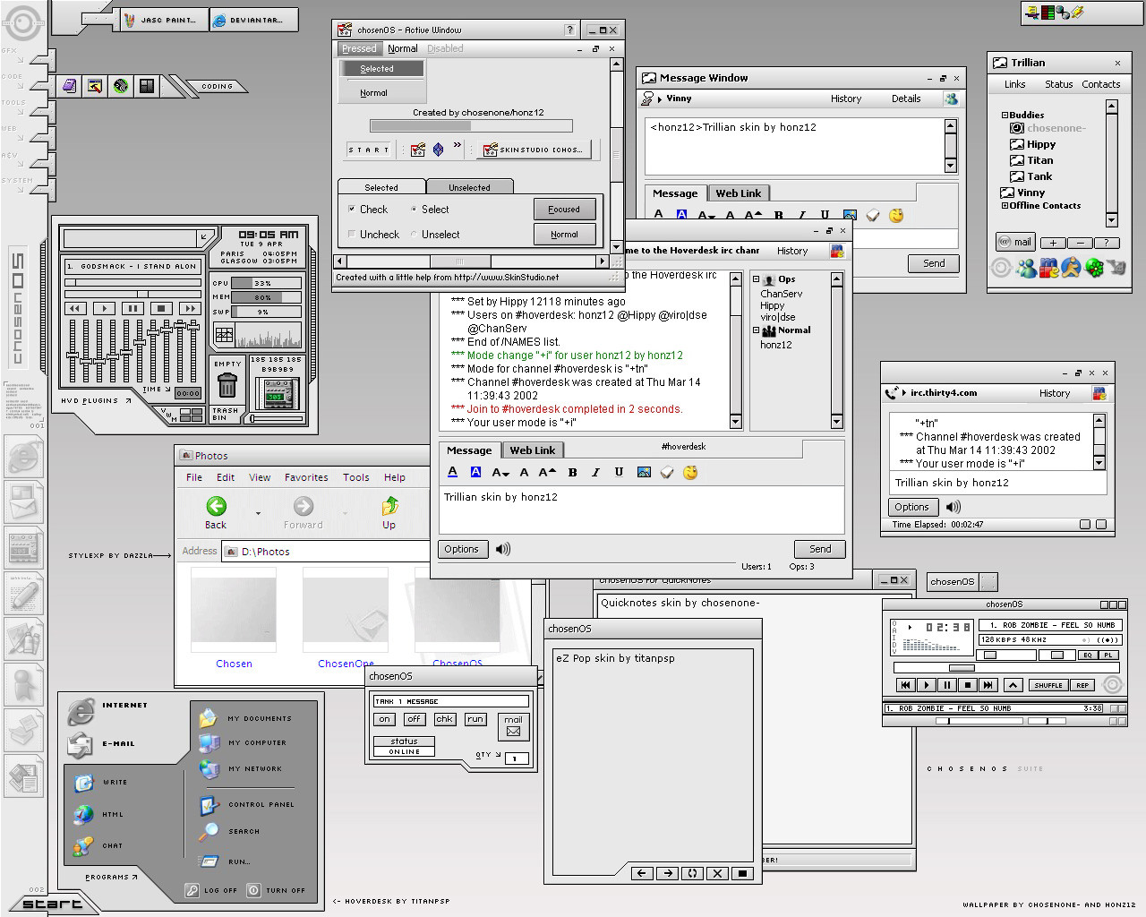Adjust volume slider in chosenOS Winamp

[x=990, y=655]
